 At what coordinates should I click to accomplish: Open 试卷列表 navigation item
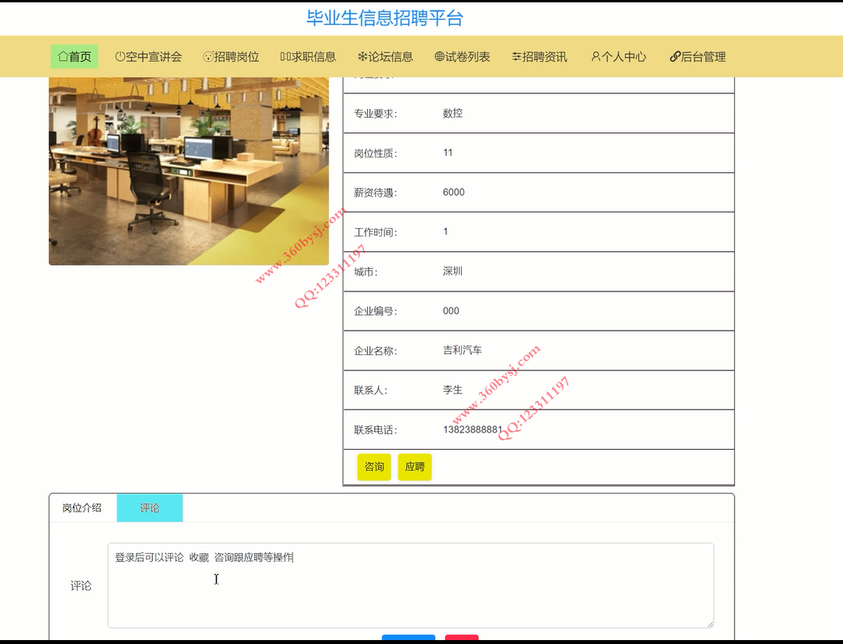[x=463, y=56]
